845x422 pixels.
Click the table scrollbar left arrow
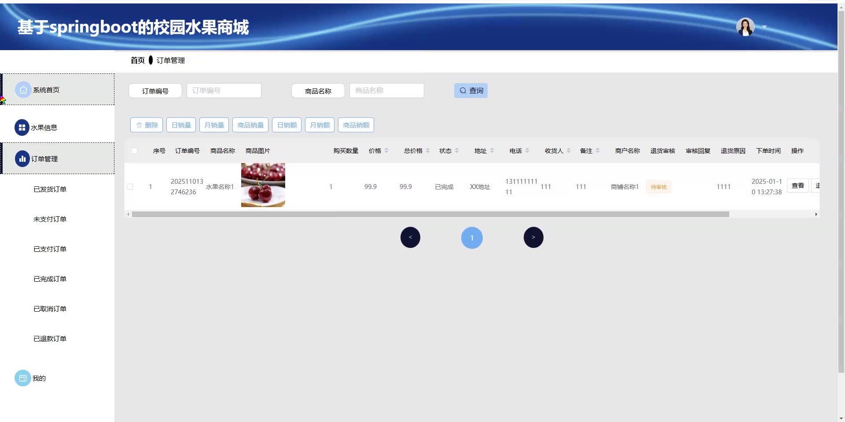tap(128, 215)
